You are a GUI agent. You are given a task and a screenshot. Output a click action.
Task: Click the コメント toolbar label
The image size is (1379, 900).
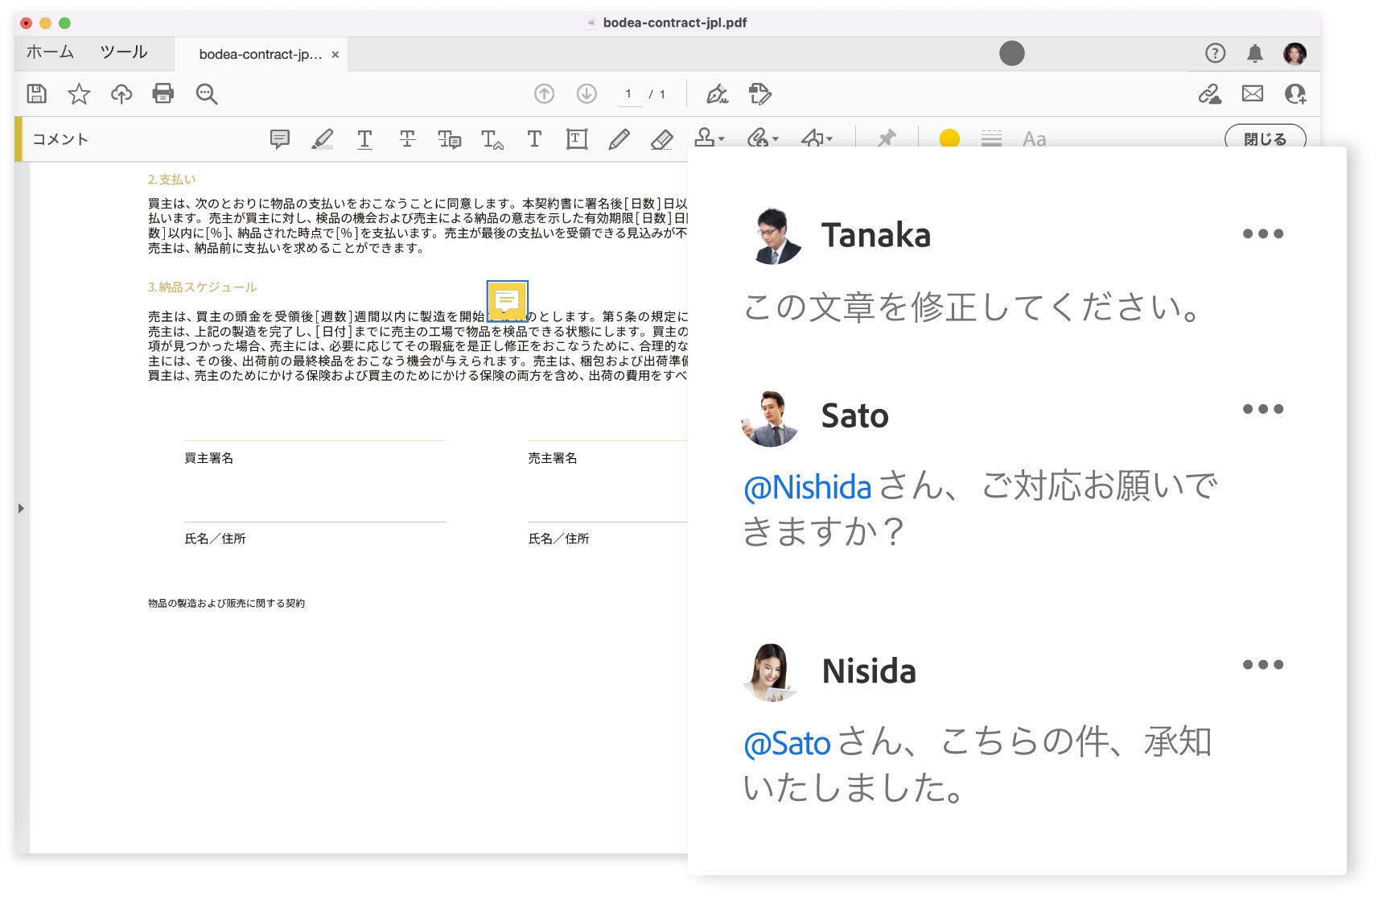pyautogui.click(x=60, y=139)
